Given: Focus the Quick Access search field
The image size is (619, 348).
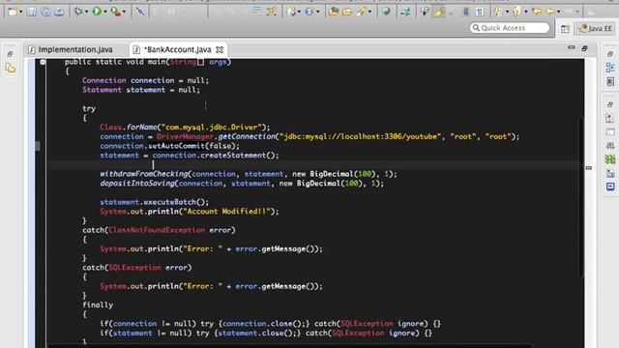Looking at the screenshot, I should (x=510, y=28).
